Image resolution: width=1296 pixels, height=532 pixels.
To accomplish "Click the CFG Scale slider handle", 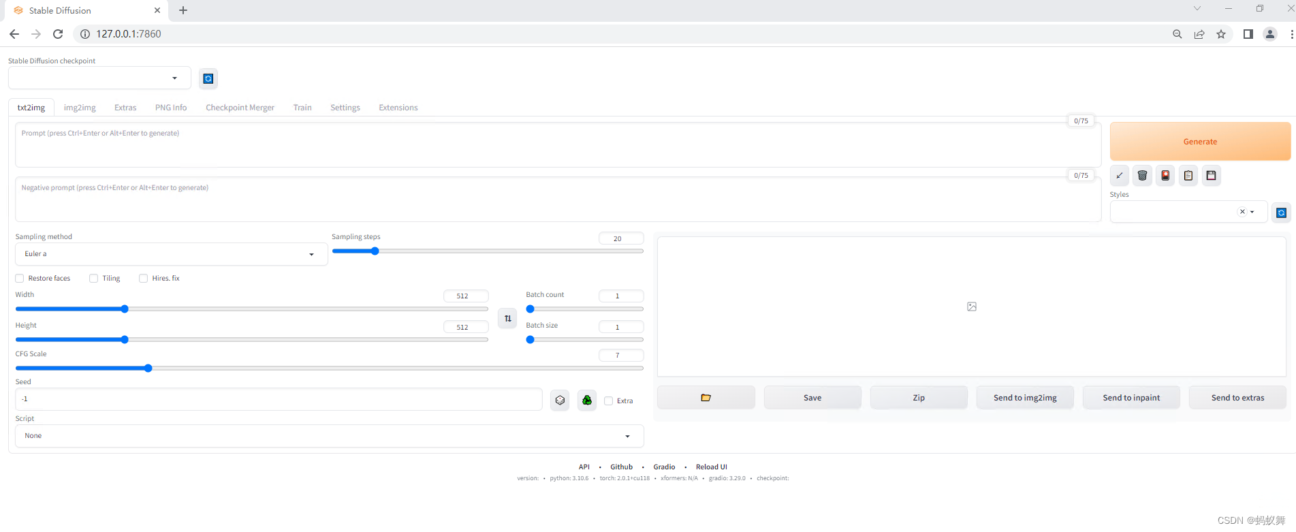I will click(x=148, y=369).
